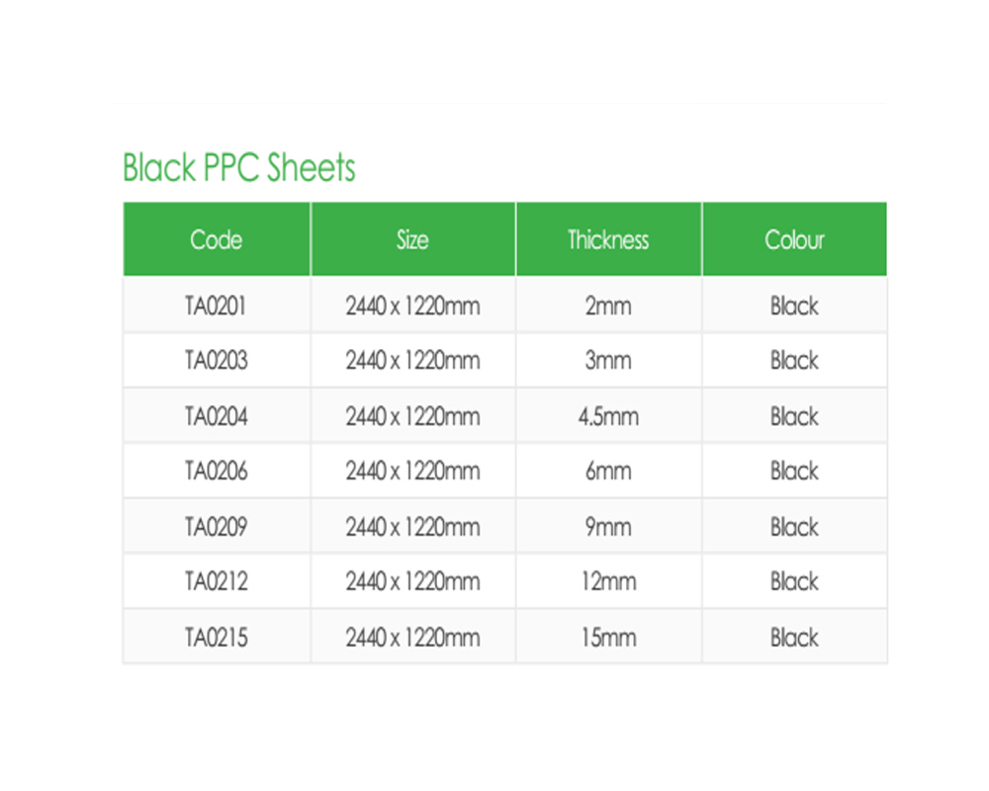Image resolution: width=989 pixels, height=791 pixels.
Task: Select product code TA0215
Action: (216, 638)
